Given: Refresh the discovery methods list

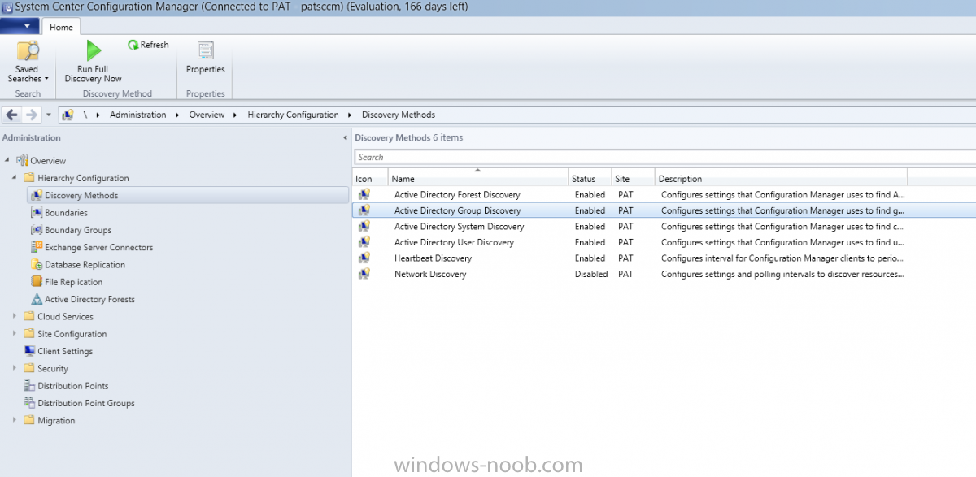Looking at the screenshot, I should [148, 45].
